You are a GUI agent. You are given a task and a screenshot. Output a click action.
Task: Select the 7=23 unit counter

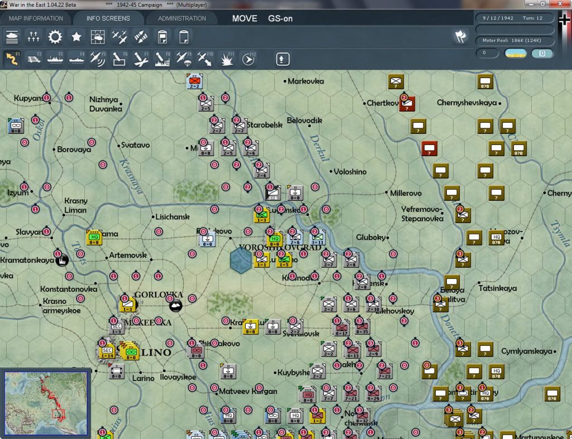[384, 371]
